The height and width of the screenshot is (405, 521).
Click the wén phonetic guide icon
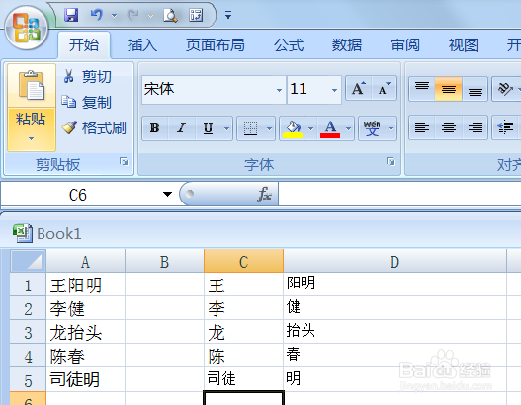coord(372,128)
